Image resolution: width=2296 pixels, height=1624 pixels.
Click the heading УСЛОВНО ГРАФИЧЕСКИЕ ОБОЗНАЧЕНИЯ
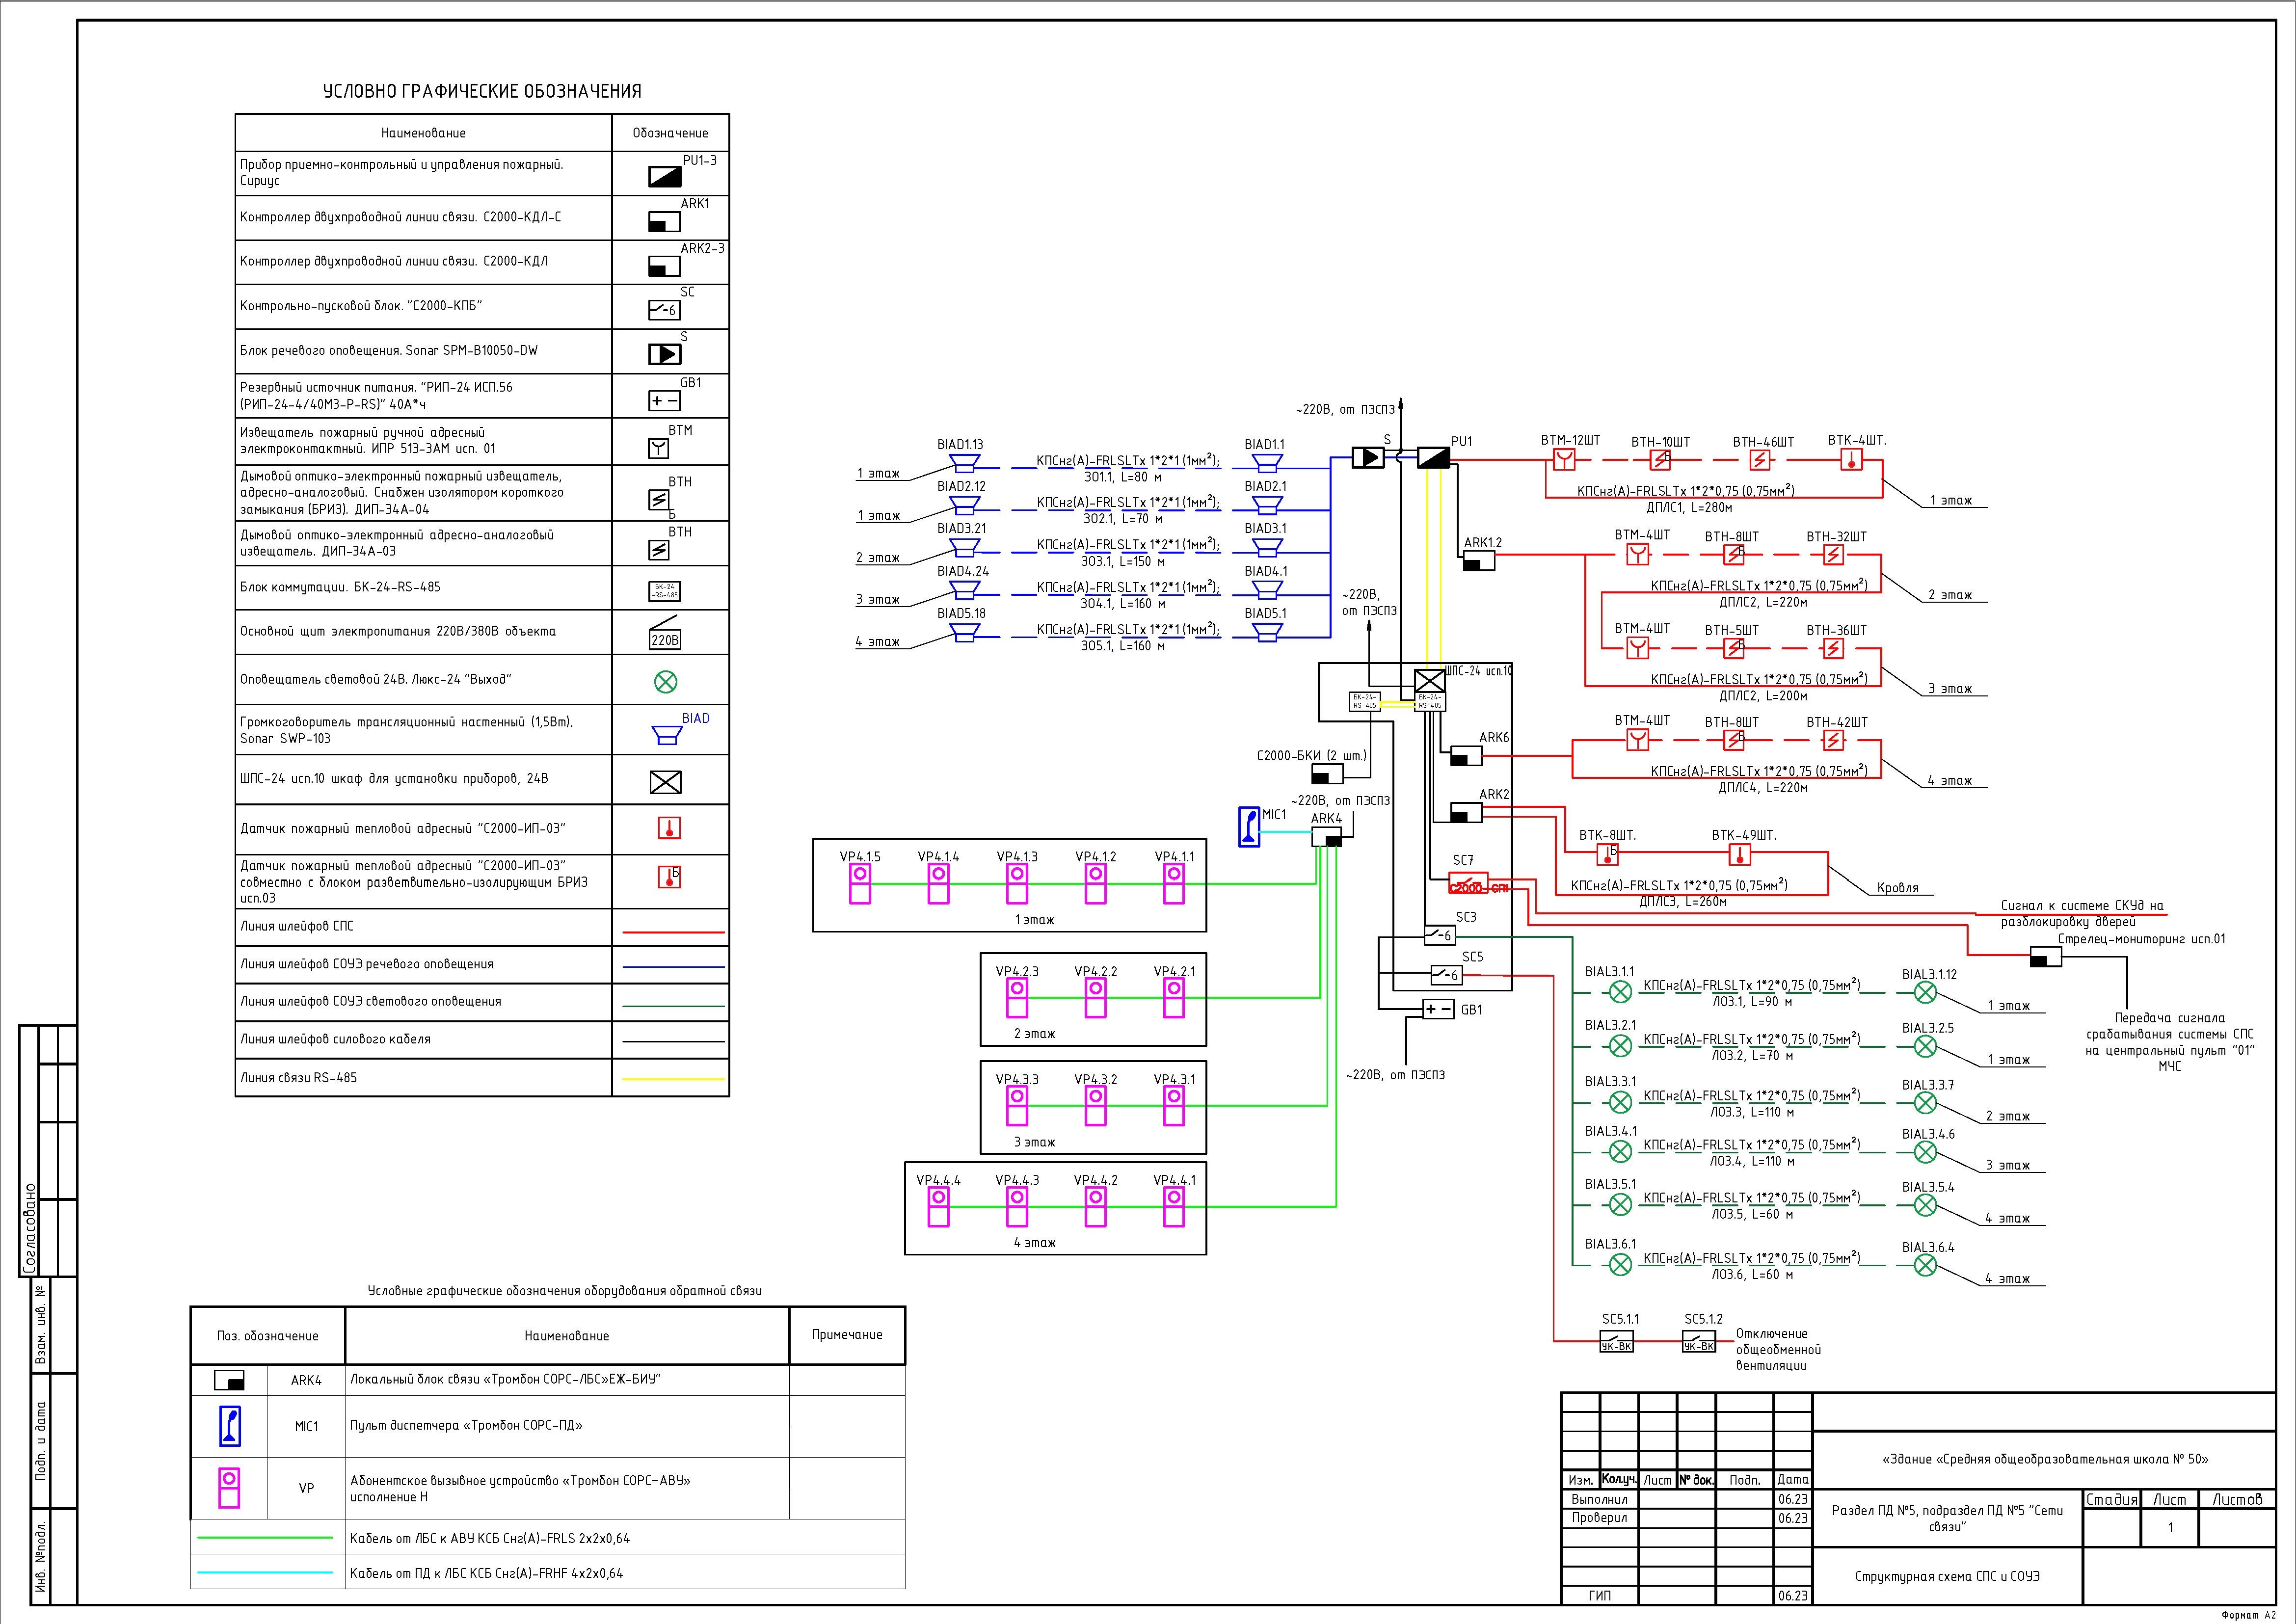click(x=482, y=91)
